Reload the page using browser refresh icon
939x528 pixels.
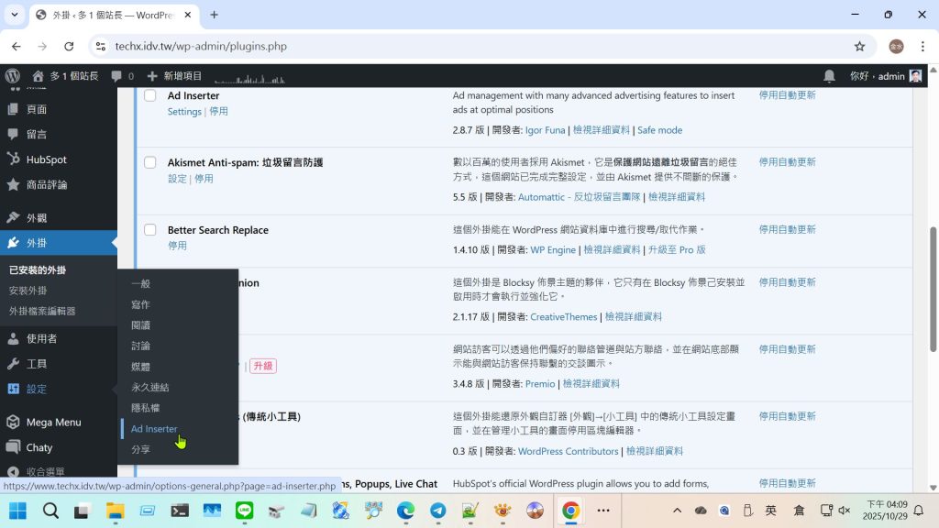pyautogui.click(x=69, y=46)
